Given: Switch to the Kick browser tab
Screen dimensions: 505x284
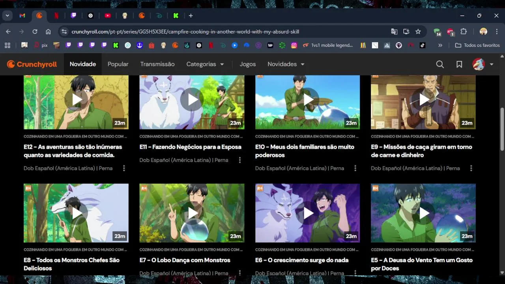Looking at the screenshot, I should (x=176, y=16).
